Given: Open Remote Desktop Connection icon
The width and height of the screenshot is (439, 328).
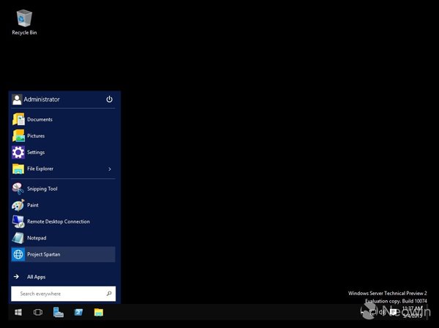Looking at the screenshot, I should tap(18, 221).
